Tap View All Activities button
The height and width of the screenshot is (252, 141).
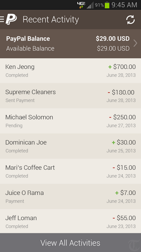(70, 243)
